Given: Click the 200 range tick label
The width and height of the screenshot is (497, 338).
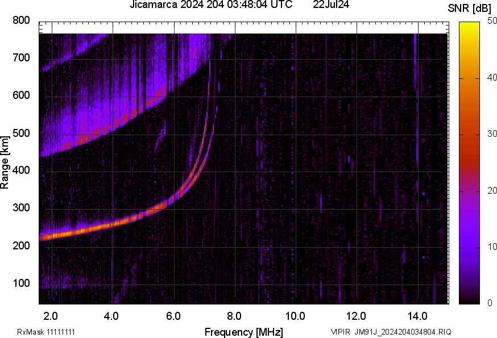Looking at the screenshot, I should coord(21,245).
